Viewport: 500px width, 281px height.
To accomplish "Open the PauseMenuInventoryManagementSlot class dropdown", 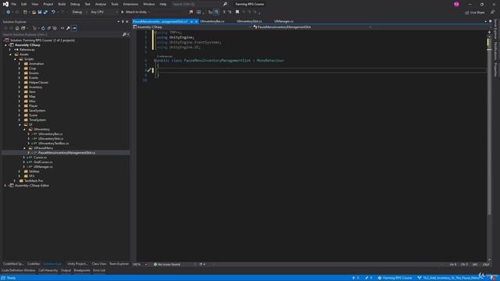I will coord(312,27).
